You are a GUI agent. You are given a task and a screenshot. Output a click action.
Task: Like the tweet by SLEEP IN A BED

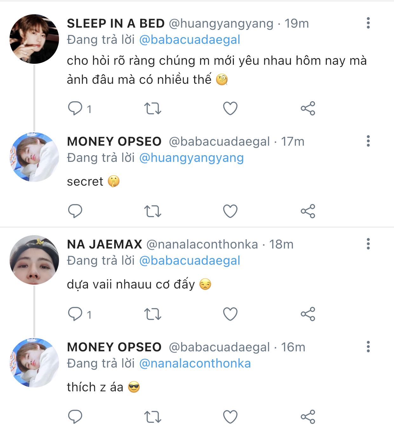point(230,109)
